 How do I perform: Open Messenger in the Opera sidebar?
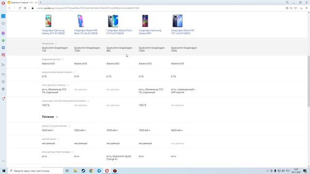(3, 33)
